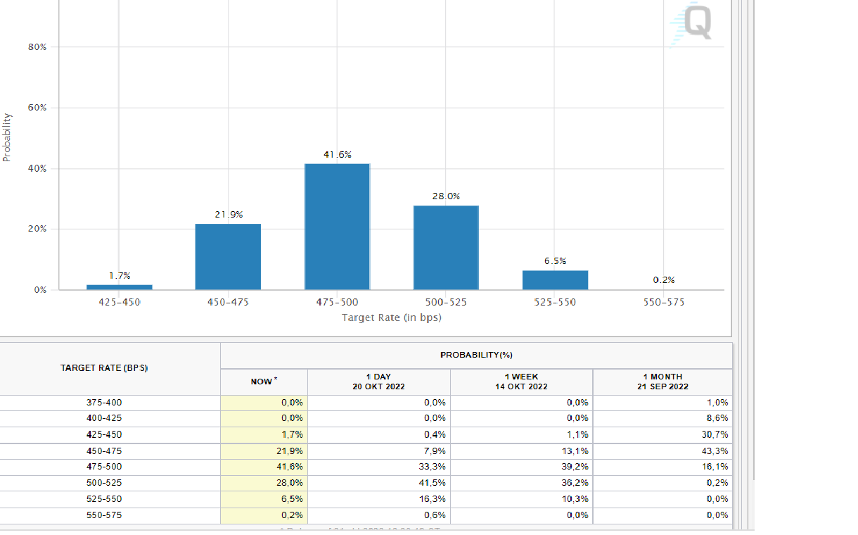This screenshot has width=858, height=535.
Task: Click the 375-400 target rate row
Action: point(104,403)
